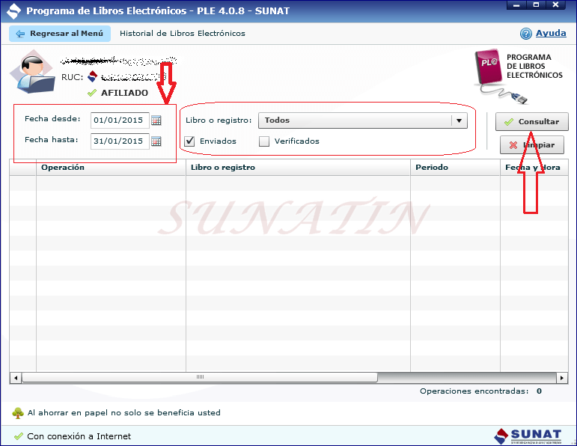Click the user profile avatar icon
Viewport: 577px width, 446px height.
[31, 73]
